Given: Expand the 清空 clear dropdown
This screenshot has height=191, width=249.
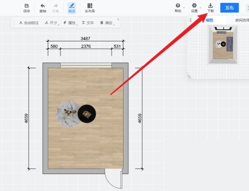Looking at the screenshot, I should coord(107,23).
